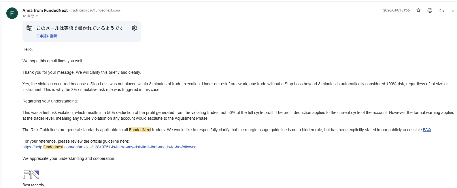457x188 pixels.
Task: Click the "Regarding your understanding:" line
Action: (x=50, y=101)
